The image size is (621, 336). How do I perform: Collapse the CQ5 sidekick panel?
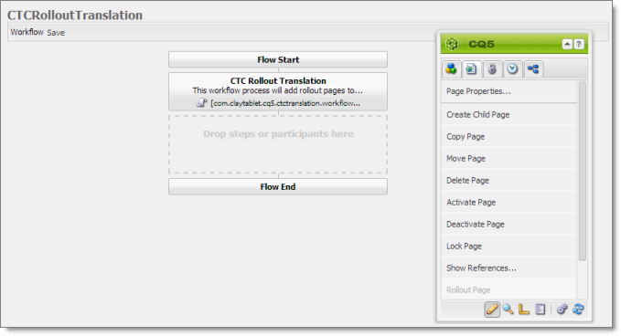(567, 44)
